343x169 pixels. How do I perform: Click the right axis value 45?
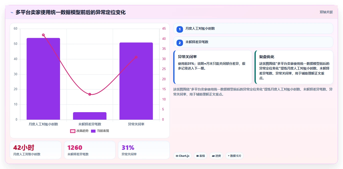pos(164,29)
